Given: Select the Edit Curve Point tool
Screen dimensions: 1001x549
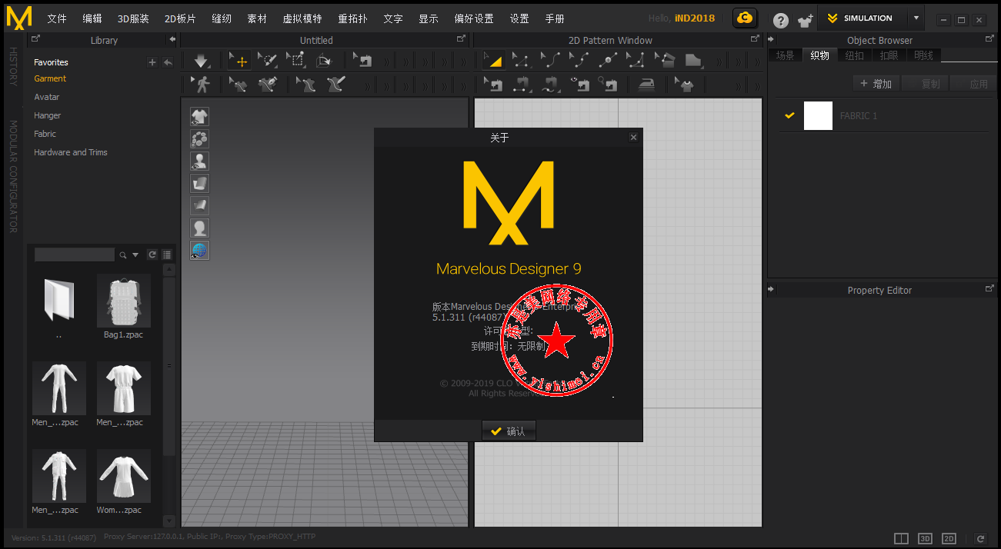Looking at the screenshot, I should tap(579, 61).
